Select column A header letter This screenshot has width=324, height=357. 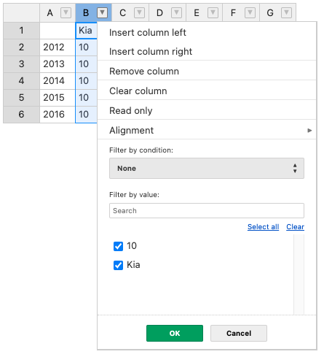[50, 12]
